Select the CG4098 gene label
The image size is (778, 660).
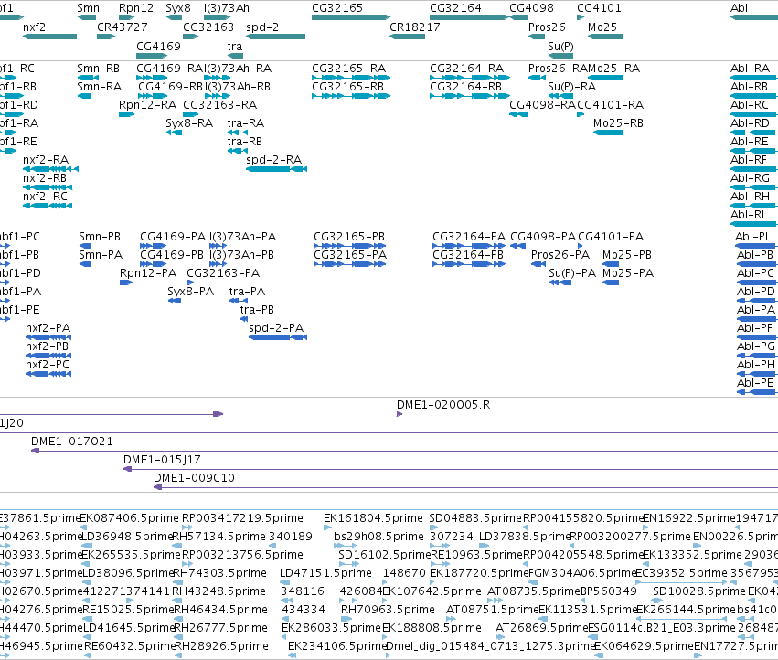(531, 8)
